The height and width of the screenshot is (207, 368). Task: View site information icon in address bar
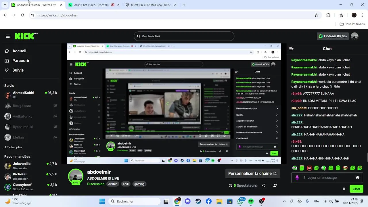[33, 15]
